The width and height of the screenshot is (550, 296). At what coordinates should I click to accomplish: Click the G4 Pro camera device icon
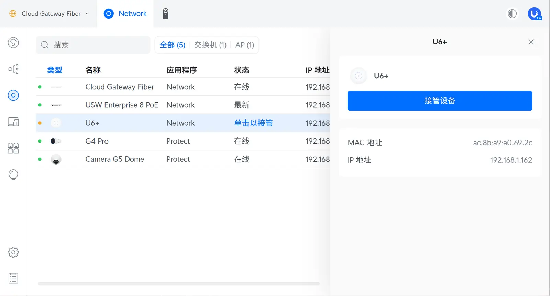pos(56,141)
